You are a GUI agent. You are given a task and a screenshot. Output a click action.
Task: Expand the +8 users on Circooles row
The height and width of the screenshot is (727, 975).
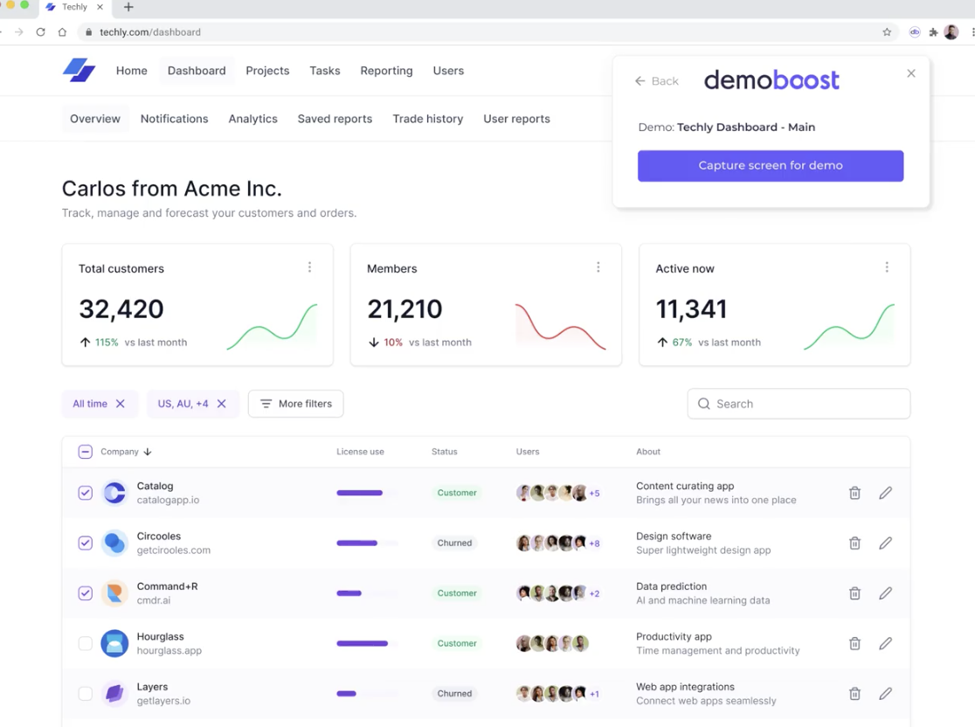coord(594,544)
